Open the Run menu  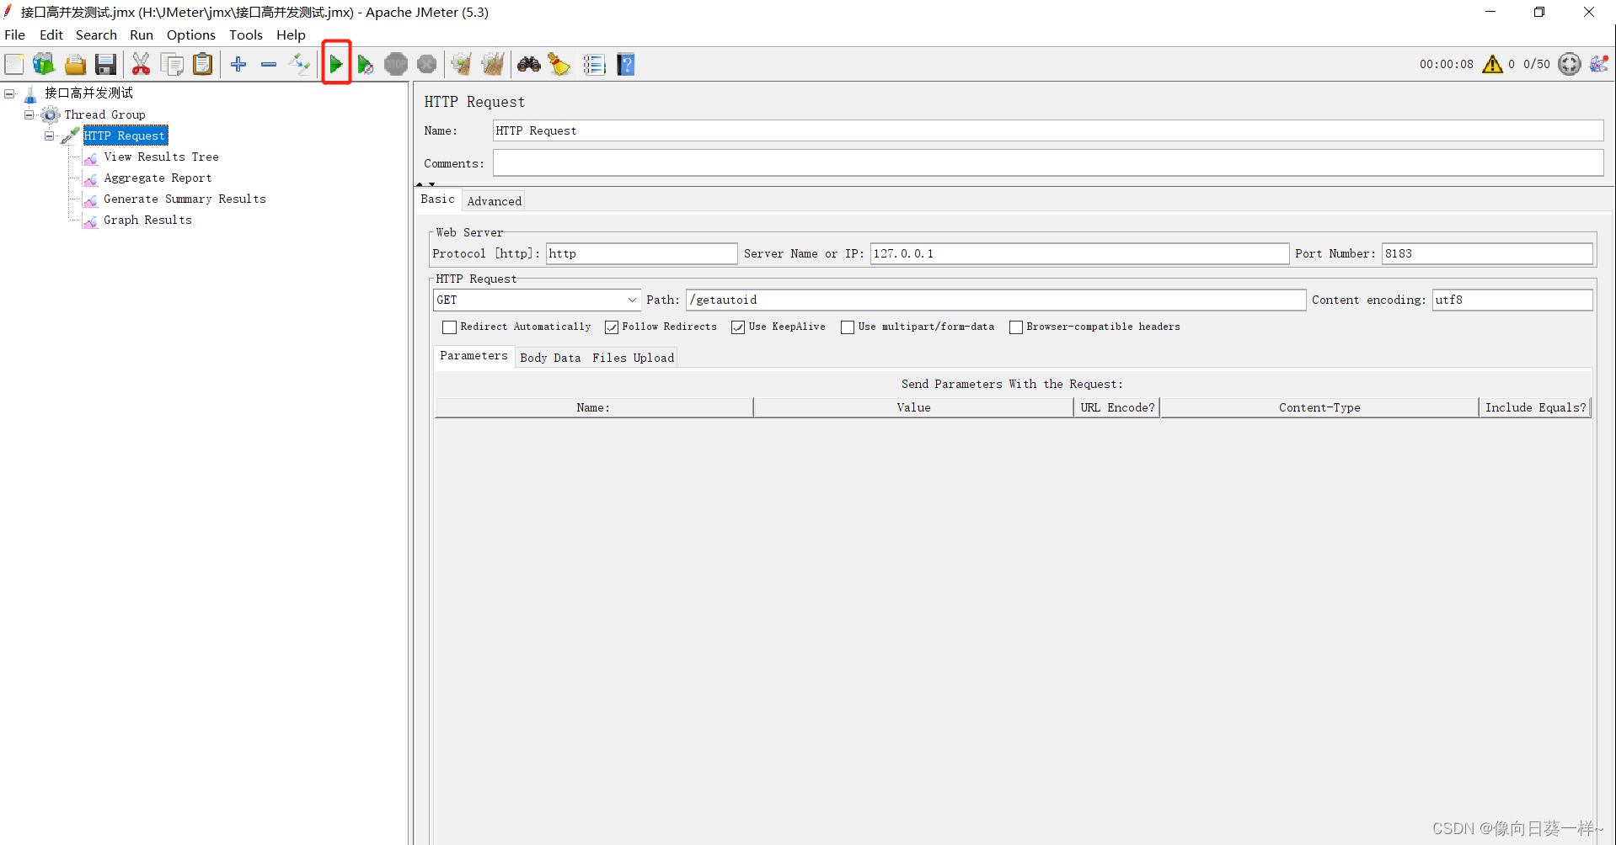coord(142,35)
